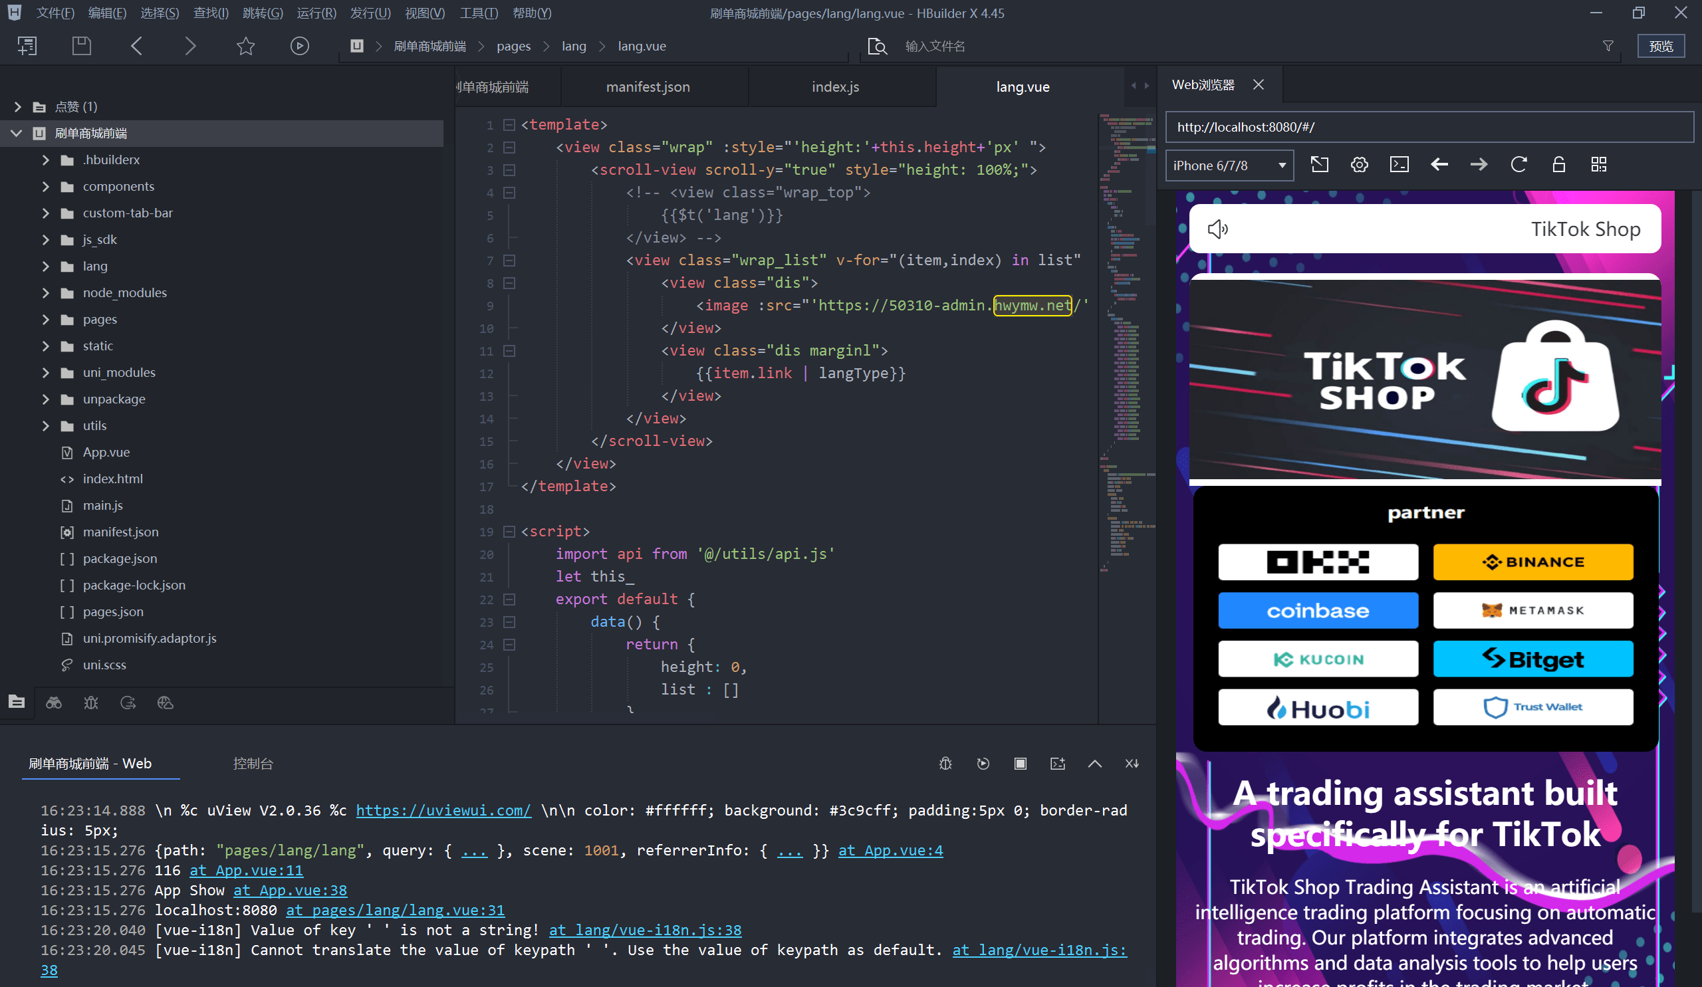Image resolution: width=1702 pixels, height=987 pixels.
Task: Click the QR code icon in browser toolbar
Action: tap(1598, 165)
